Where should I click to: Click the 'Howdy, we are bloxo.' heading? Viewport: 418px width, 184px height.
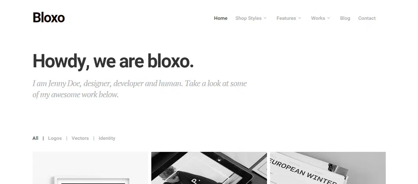coord(113,61)
